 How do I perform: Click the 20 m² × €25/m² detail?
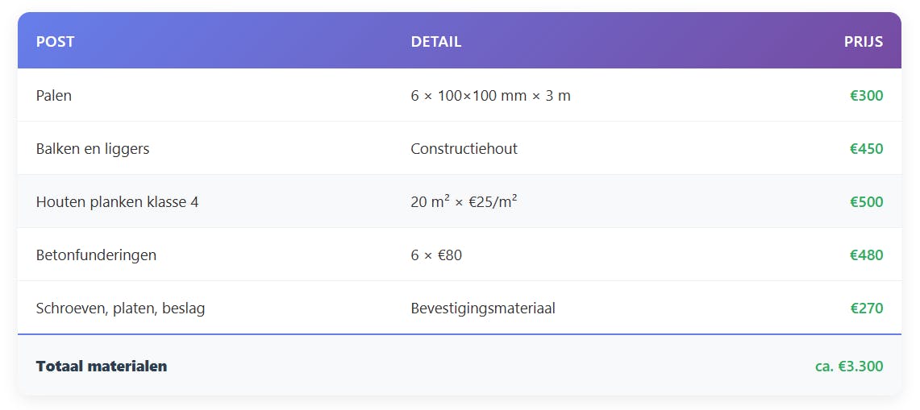click(464, 202)
